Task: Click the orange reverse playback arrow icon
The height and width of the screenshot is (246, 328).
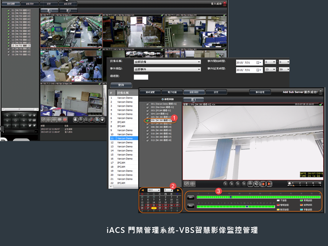Action: coord(263,184)
